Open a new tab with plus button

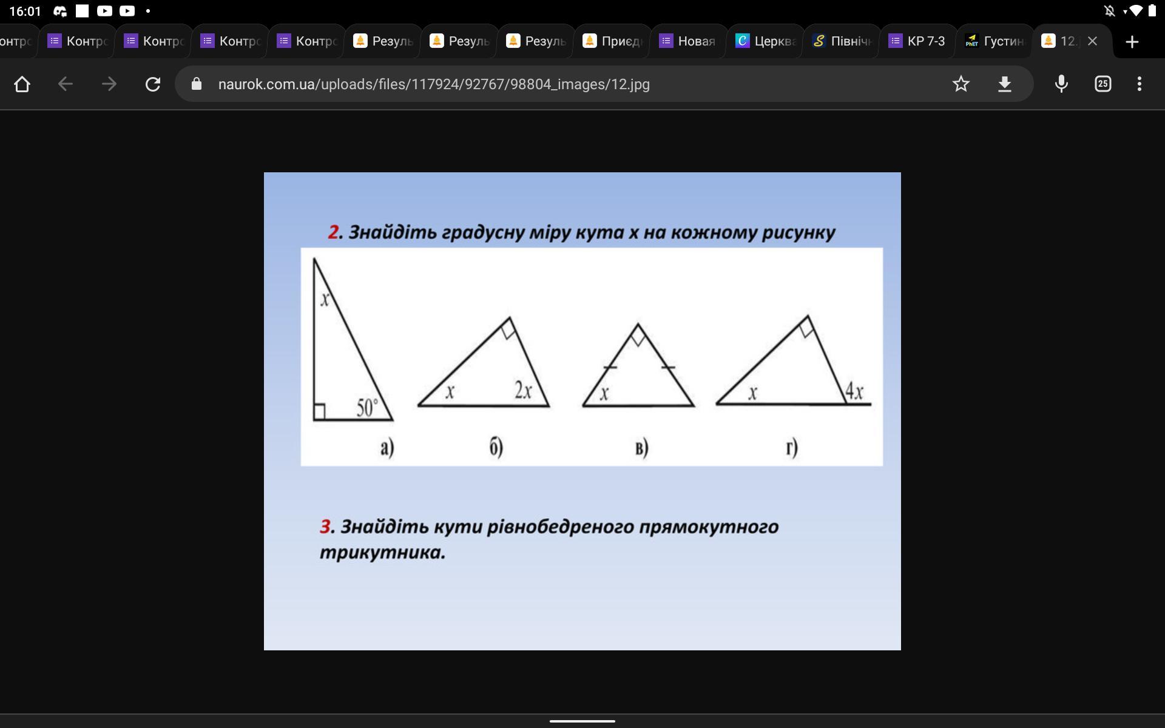pyautogui.click(x=1132, y=41)
